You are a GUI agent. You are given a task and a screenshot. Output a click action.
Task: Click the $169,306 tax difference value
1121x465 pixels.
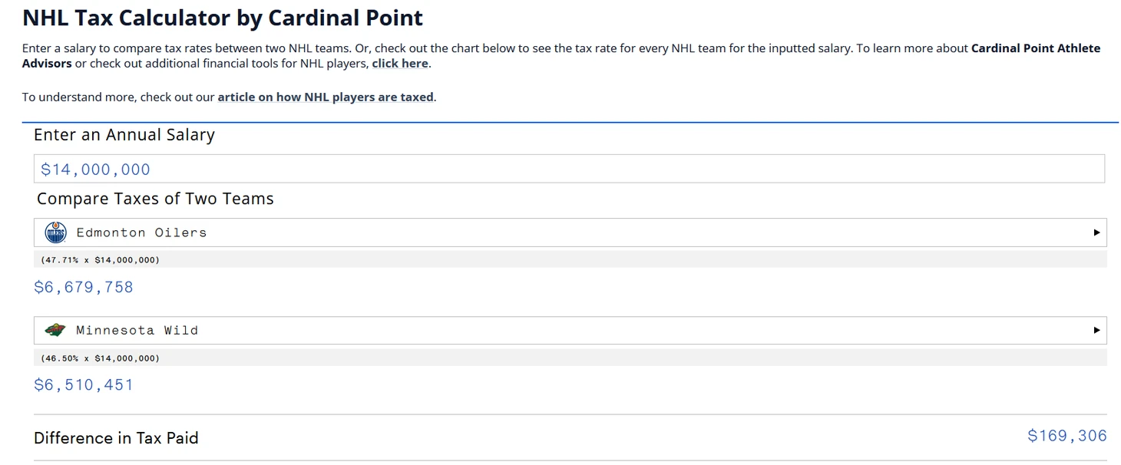point(1066,436)
